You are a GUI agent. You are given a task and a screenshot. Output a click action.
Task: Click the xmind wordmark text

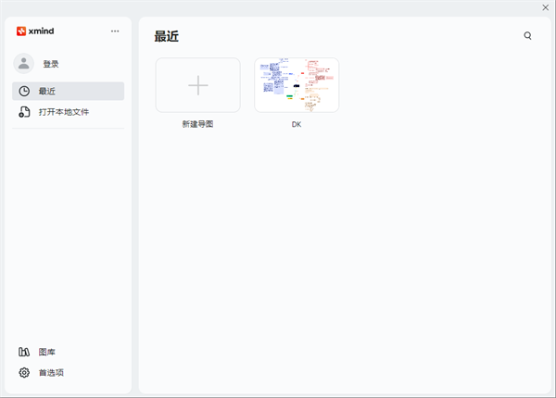tap(42, 31)
